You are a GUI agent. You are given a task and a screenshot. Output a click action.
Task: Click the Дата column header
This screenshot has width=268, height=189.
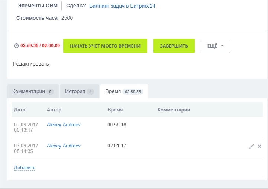pyautogui.click(x=20, y=110)
